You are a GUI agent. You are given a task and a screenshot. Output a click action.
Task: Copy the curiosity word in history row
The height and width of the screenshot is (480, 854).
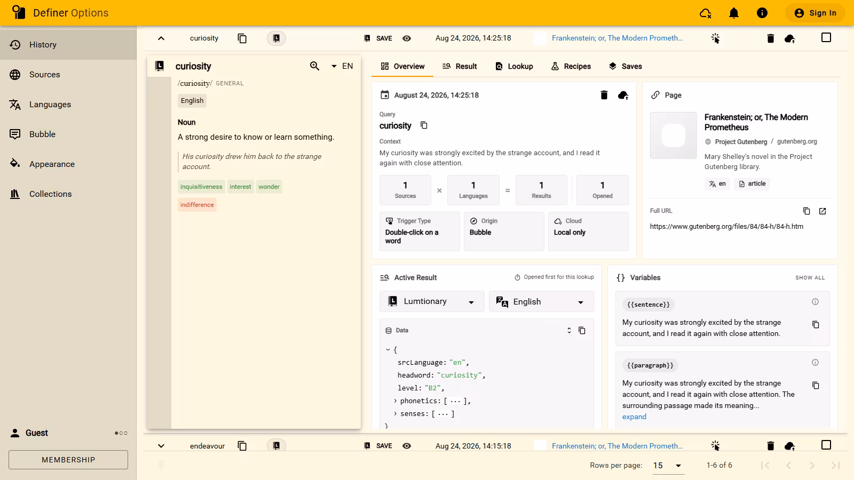point(242,38)
